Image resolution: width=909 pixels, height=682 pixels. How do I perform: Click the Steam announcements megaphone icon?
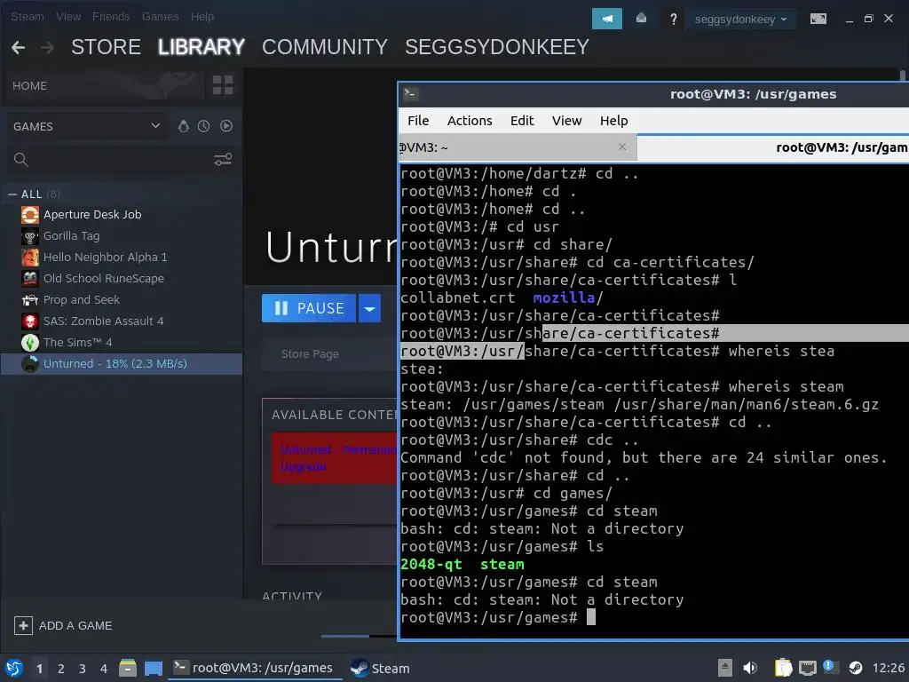point(606,19)
